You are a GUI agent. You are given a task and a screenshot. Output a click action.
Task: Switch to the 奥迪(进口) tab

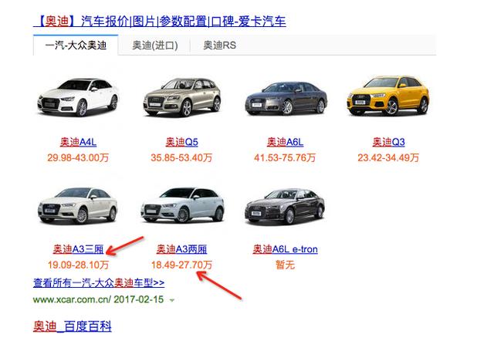click(155, 46)
